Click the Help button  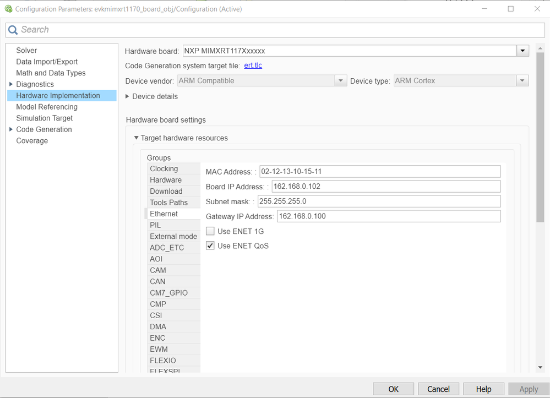pos(483,389)
